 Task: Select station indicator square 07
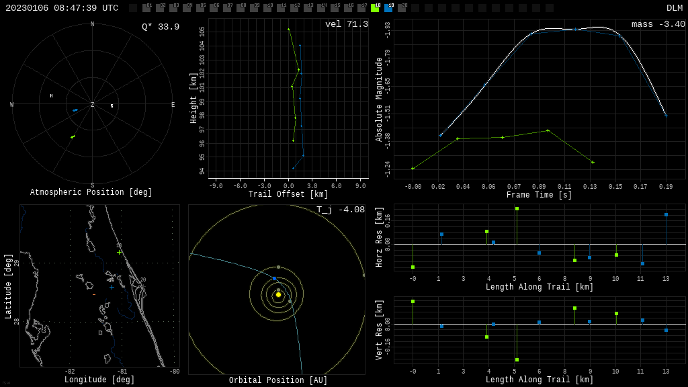point(227,8)
